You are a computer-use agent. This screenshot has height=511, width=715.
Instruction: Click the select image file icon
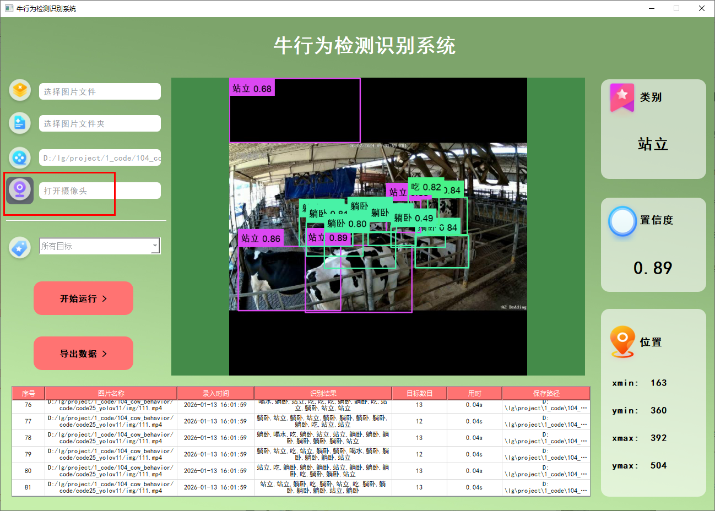(x=20, y=90)
